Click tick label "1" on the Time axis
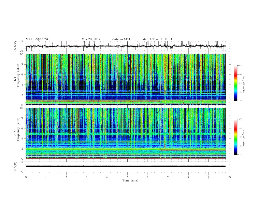Image resolution: width=258 pixels, height=199 pixels. pyautogui.click(x=46, y=177)
